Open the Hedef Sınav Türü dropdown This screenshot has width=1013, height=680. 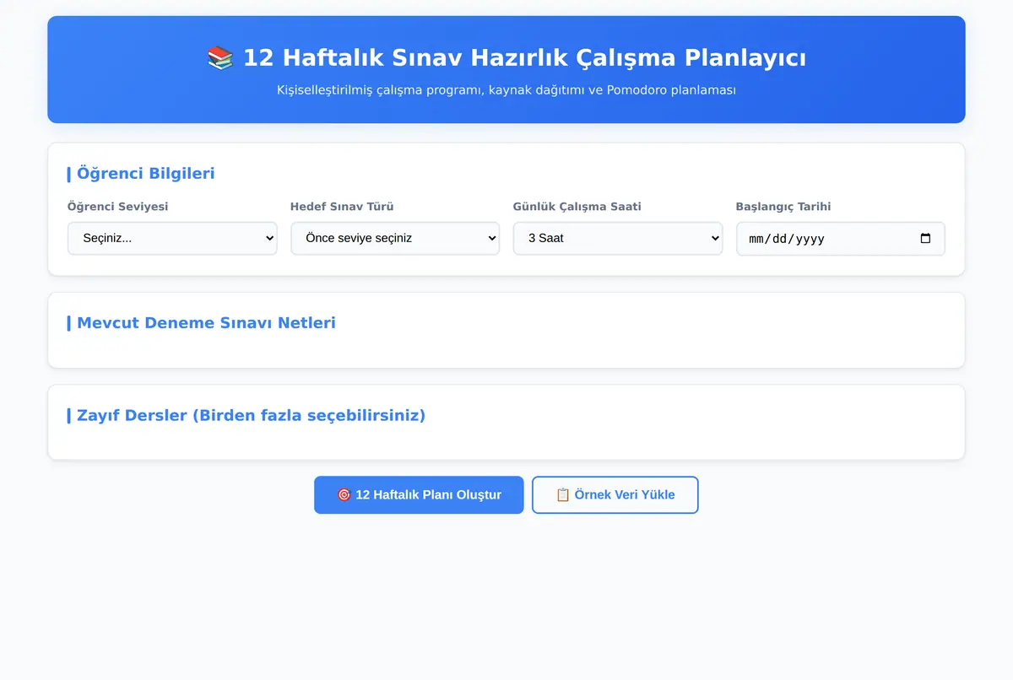point(395,238)
